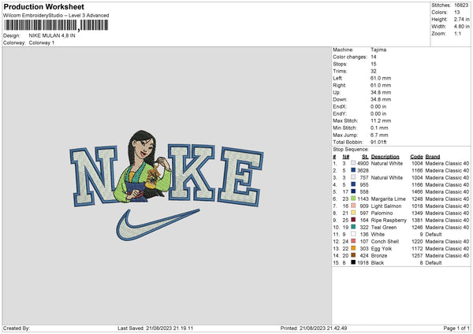Select the Ripe Raspberry color swatch

point(353,220)
